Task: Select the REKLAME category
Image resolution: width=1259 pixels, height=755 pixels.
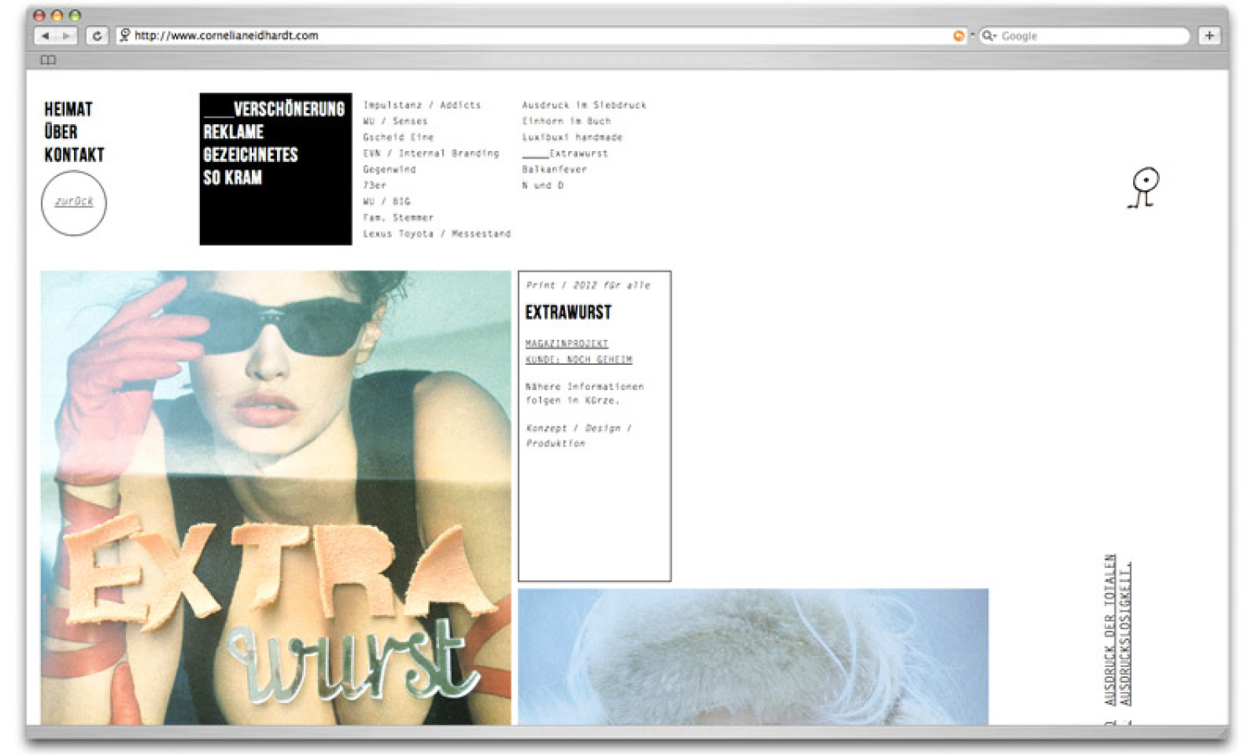Action: coord(233,133)
